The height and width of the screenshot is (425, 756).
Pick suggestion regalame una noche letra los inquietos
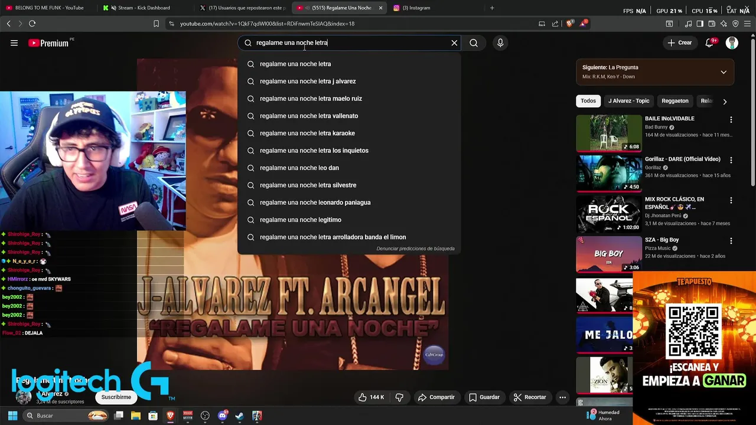coord(348,151)
